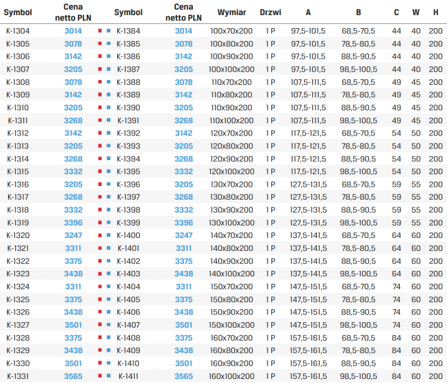Click the blue square marker before K-1411

point(109,376)
